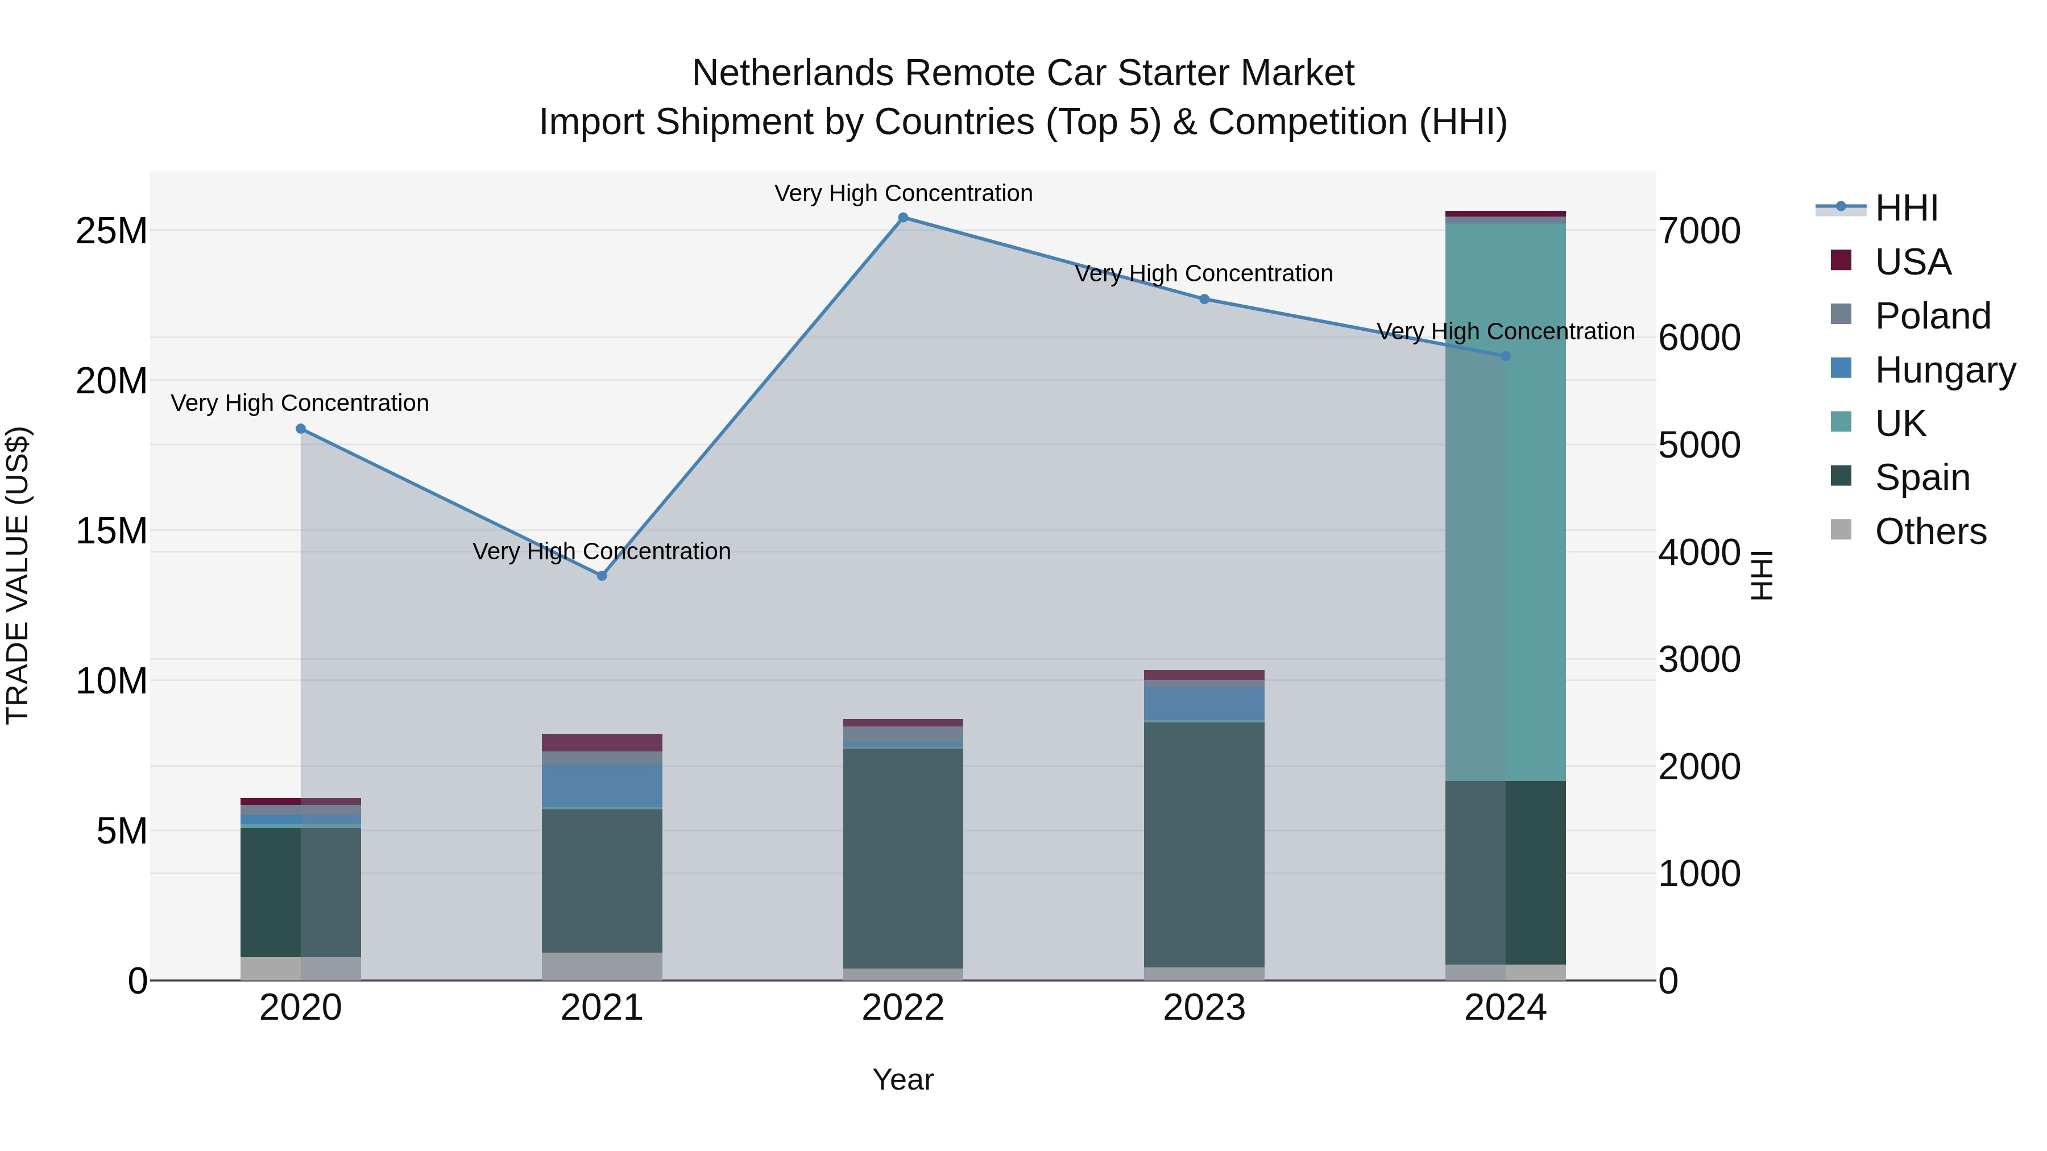Click the 2023 x-axis label
2047x1151 pixels.
click(1204, 1008)
